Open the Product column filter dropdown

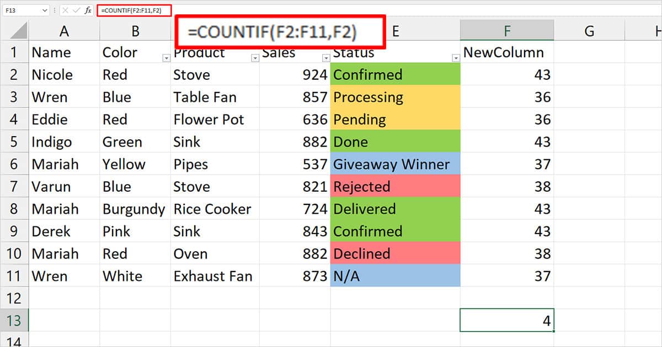[255, 58]
